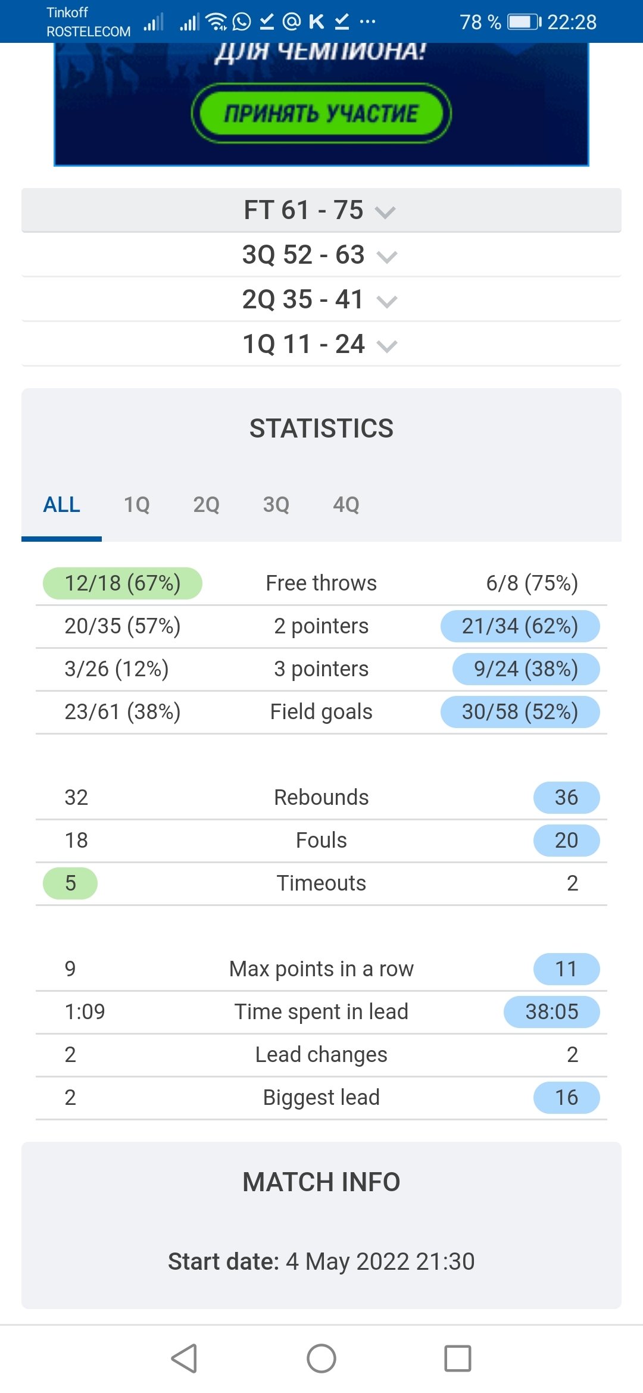Tap the Android back navigation icon
643x1393 pixels.
(184, 1358)
